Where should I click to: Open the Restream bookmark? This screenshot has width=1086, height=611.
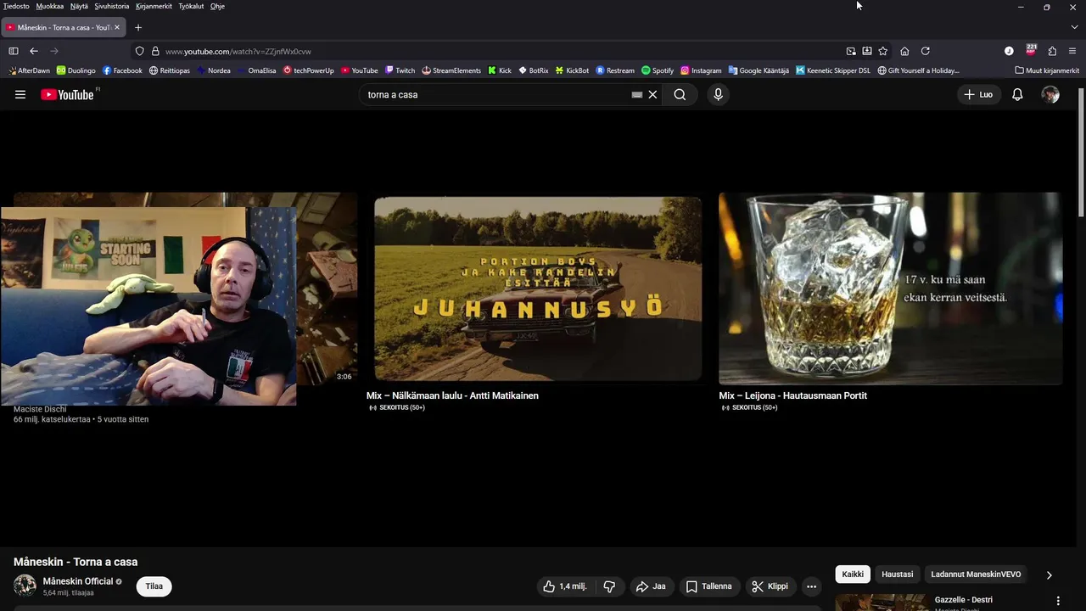(615, 70)
